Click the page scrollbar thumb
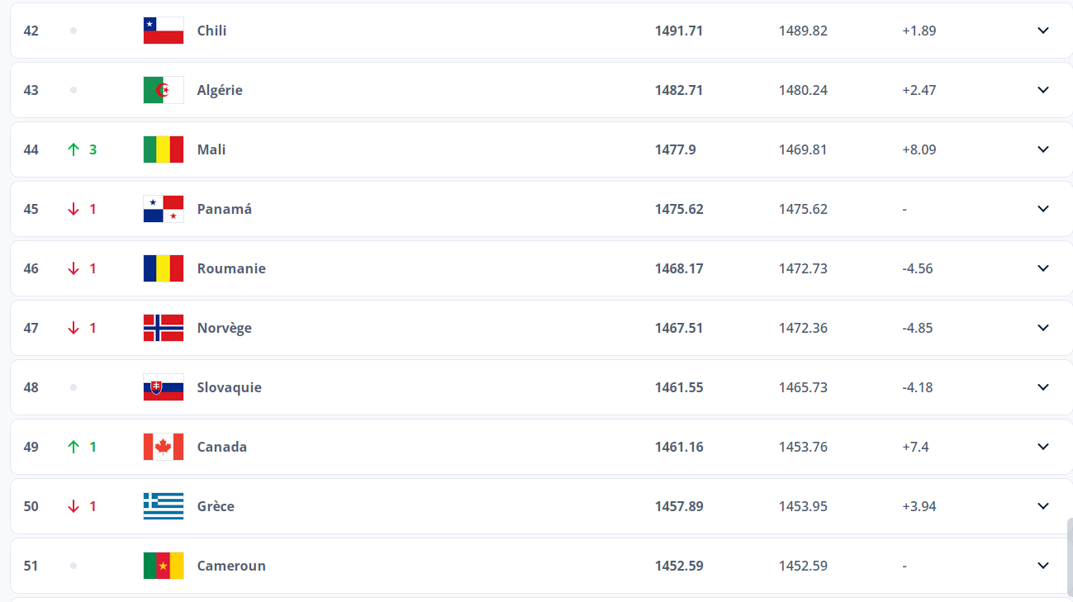Screen dimensions: 1073x602 point(1070,557)
